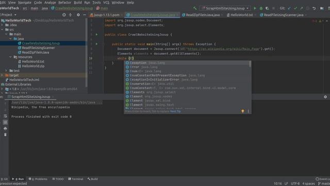Click the locate file target icon in Project panel
This screenshot has height=186, width=330.
64,15
